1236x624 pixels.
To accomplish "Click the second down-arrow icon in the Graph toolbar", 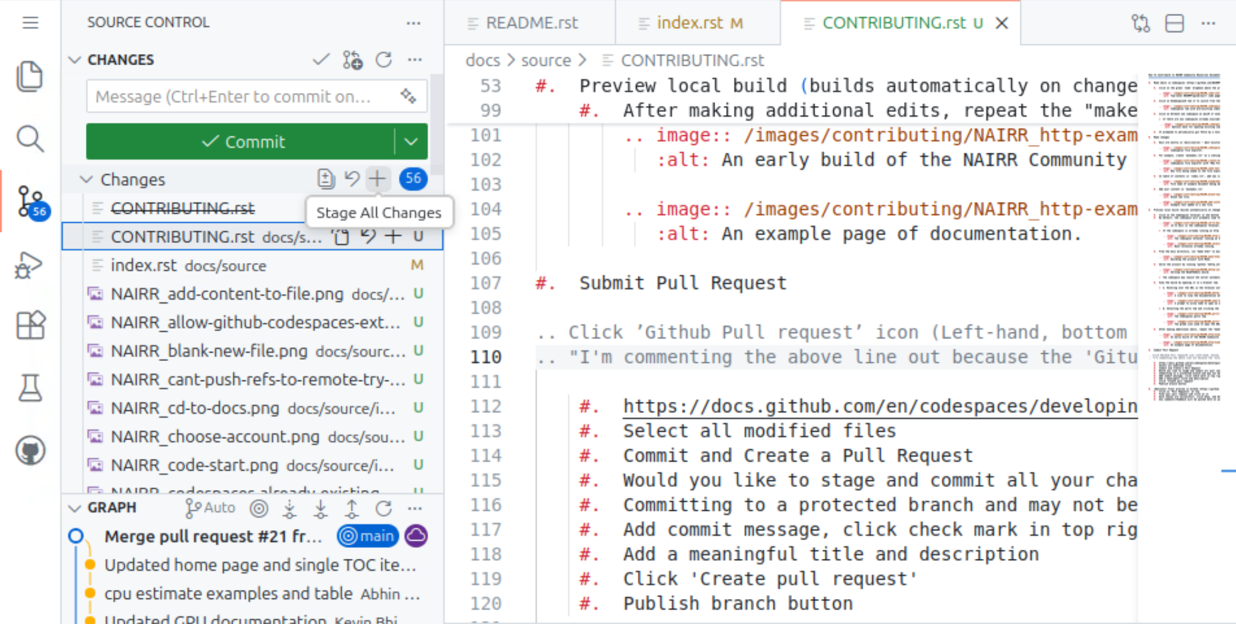I will coord(321,508).
